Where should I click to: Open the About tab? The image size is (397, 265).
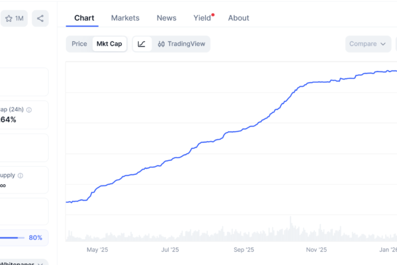238,18
